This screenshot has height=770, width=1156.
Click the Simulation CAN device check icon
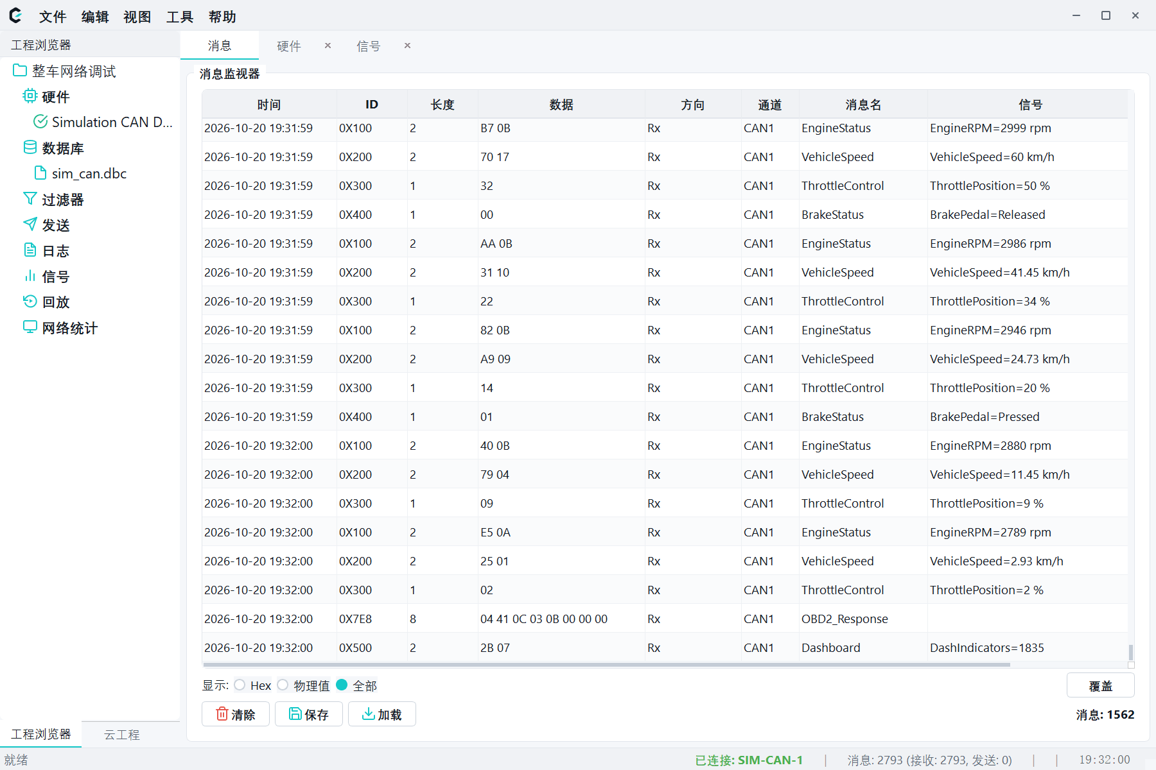pos(40,121)
